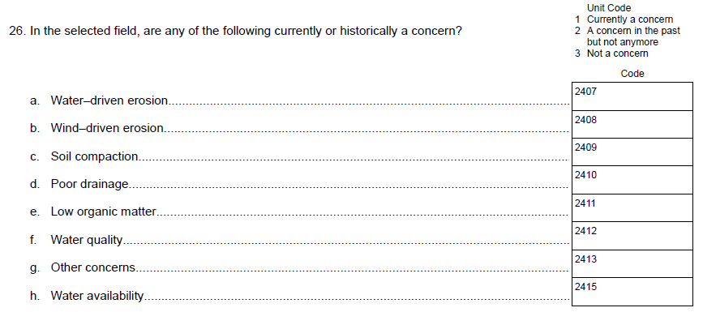Viewport: 703px width, 312px height.
Task: Click the 'Soil compaction' item label
Action: point(94,156)
